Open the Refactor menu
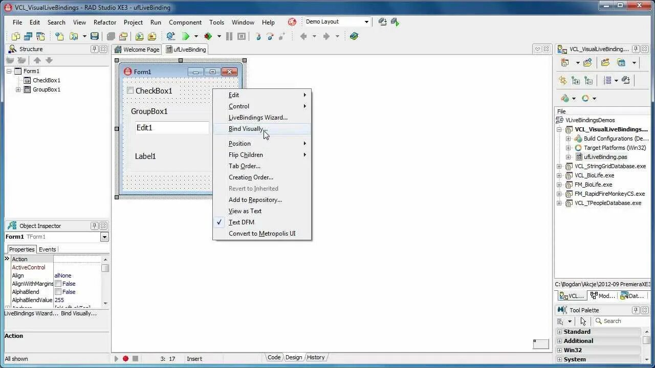Image resolution: width=655 pixels, height=368 pixels. coord(105,22)
